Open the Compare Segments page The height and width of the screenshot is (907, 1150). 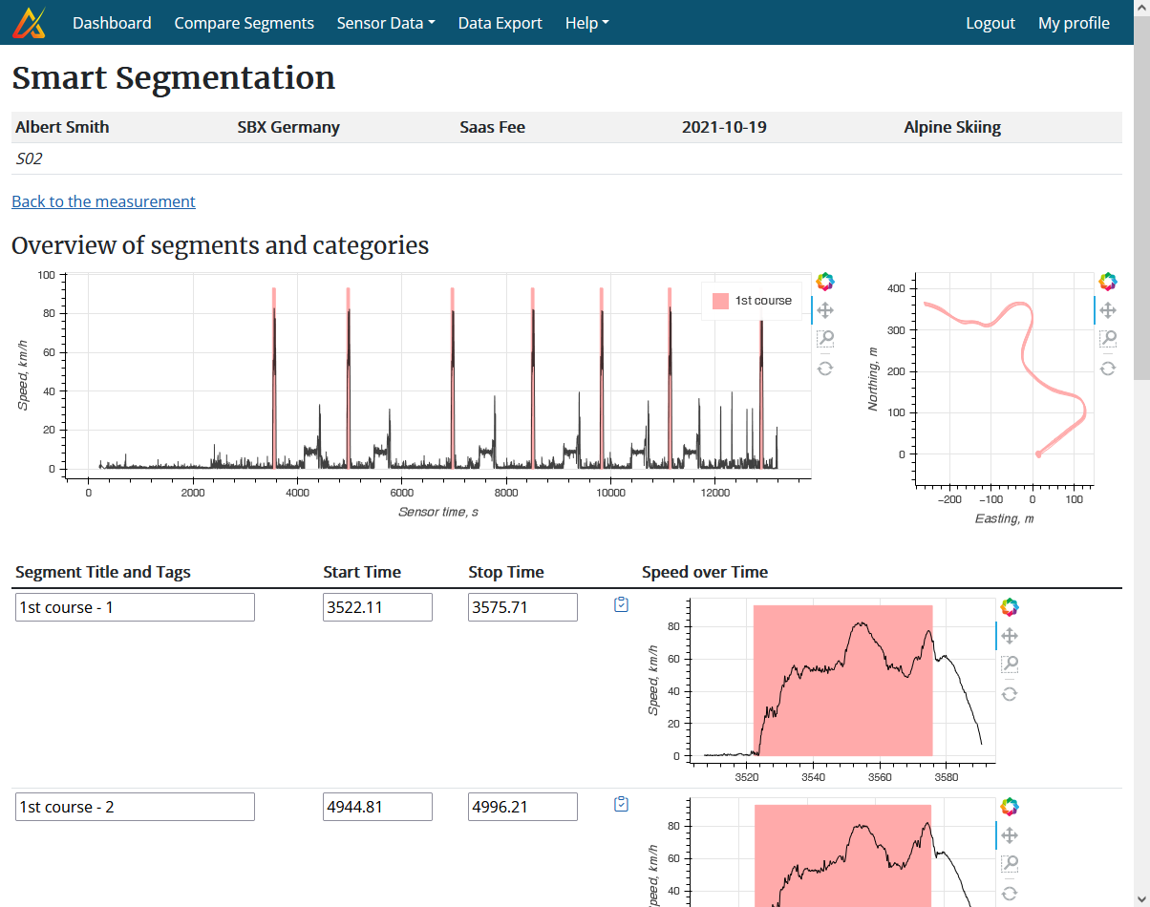(244, 22)
